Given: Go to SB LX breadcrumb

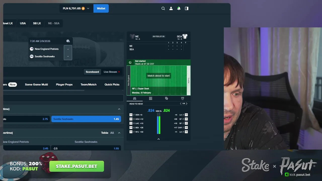Looking at the screenshot, I should pos(37,23).
